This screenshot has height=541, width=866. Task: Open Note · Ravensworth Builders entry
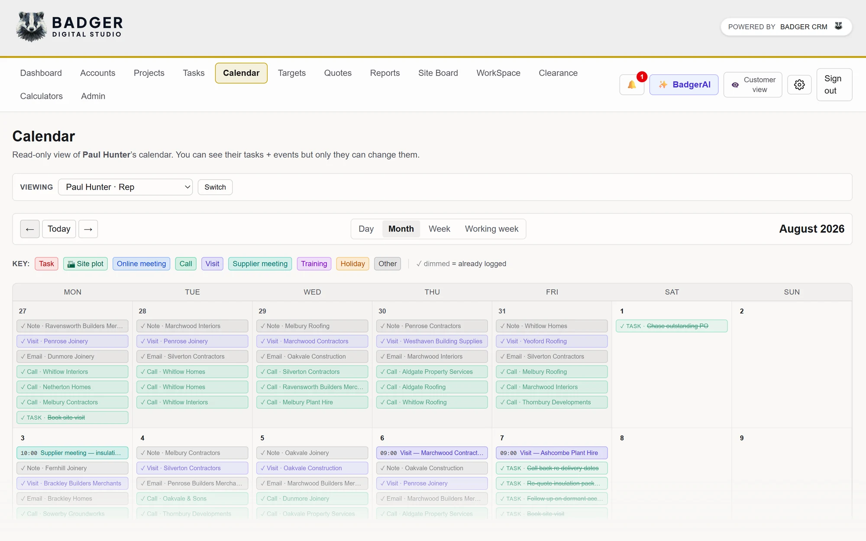tap(72, 326)
